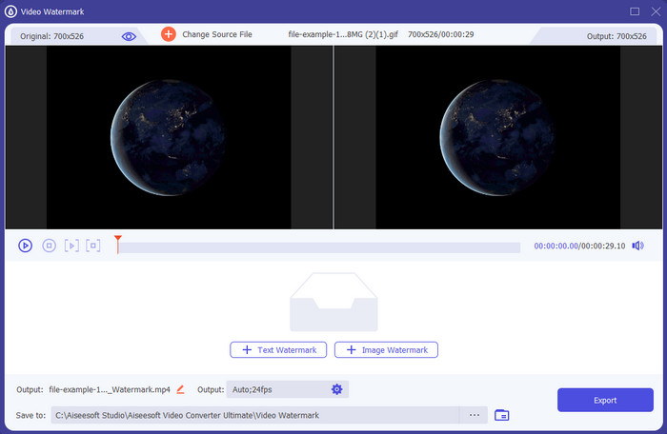Rename output file with pencil icon
The image size is (667, 434).
tap(180, 389)
